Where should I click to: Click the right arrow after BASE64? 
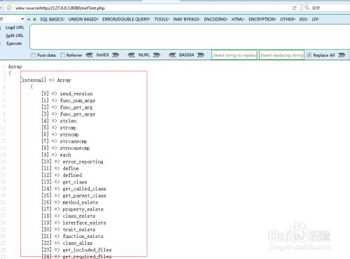click(x=201, y=55)
